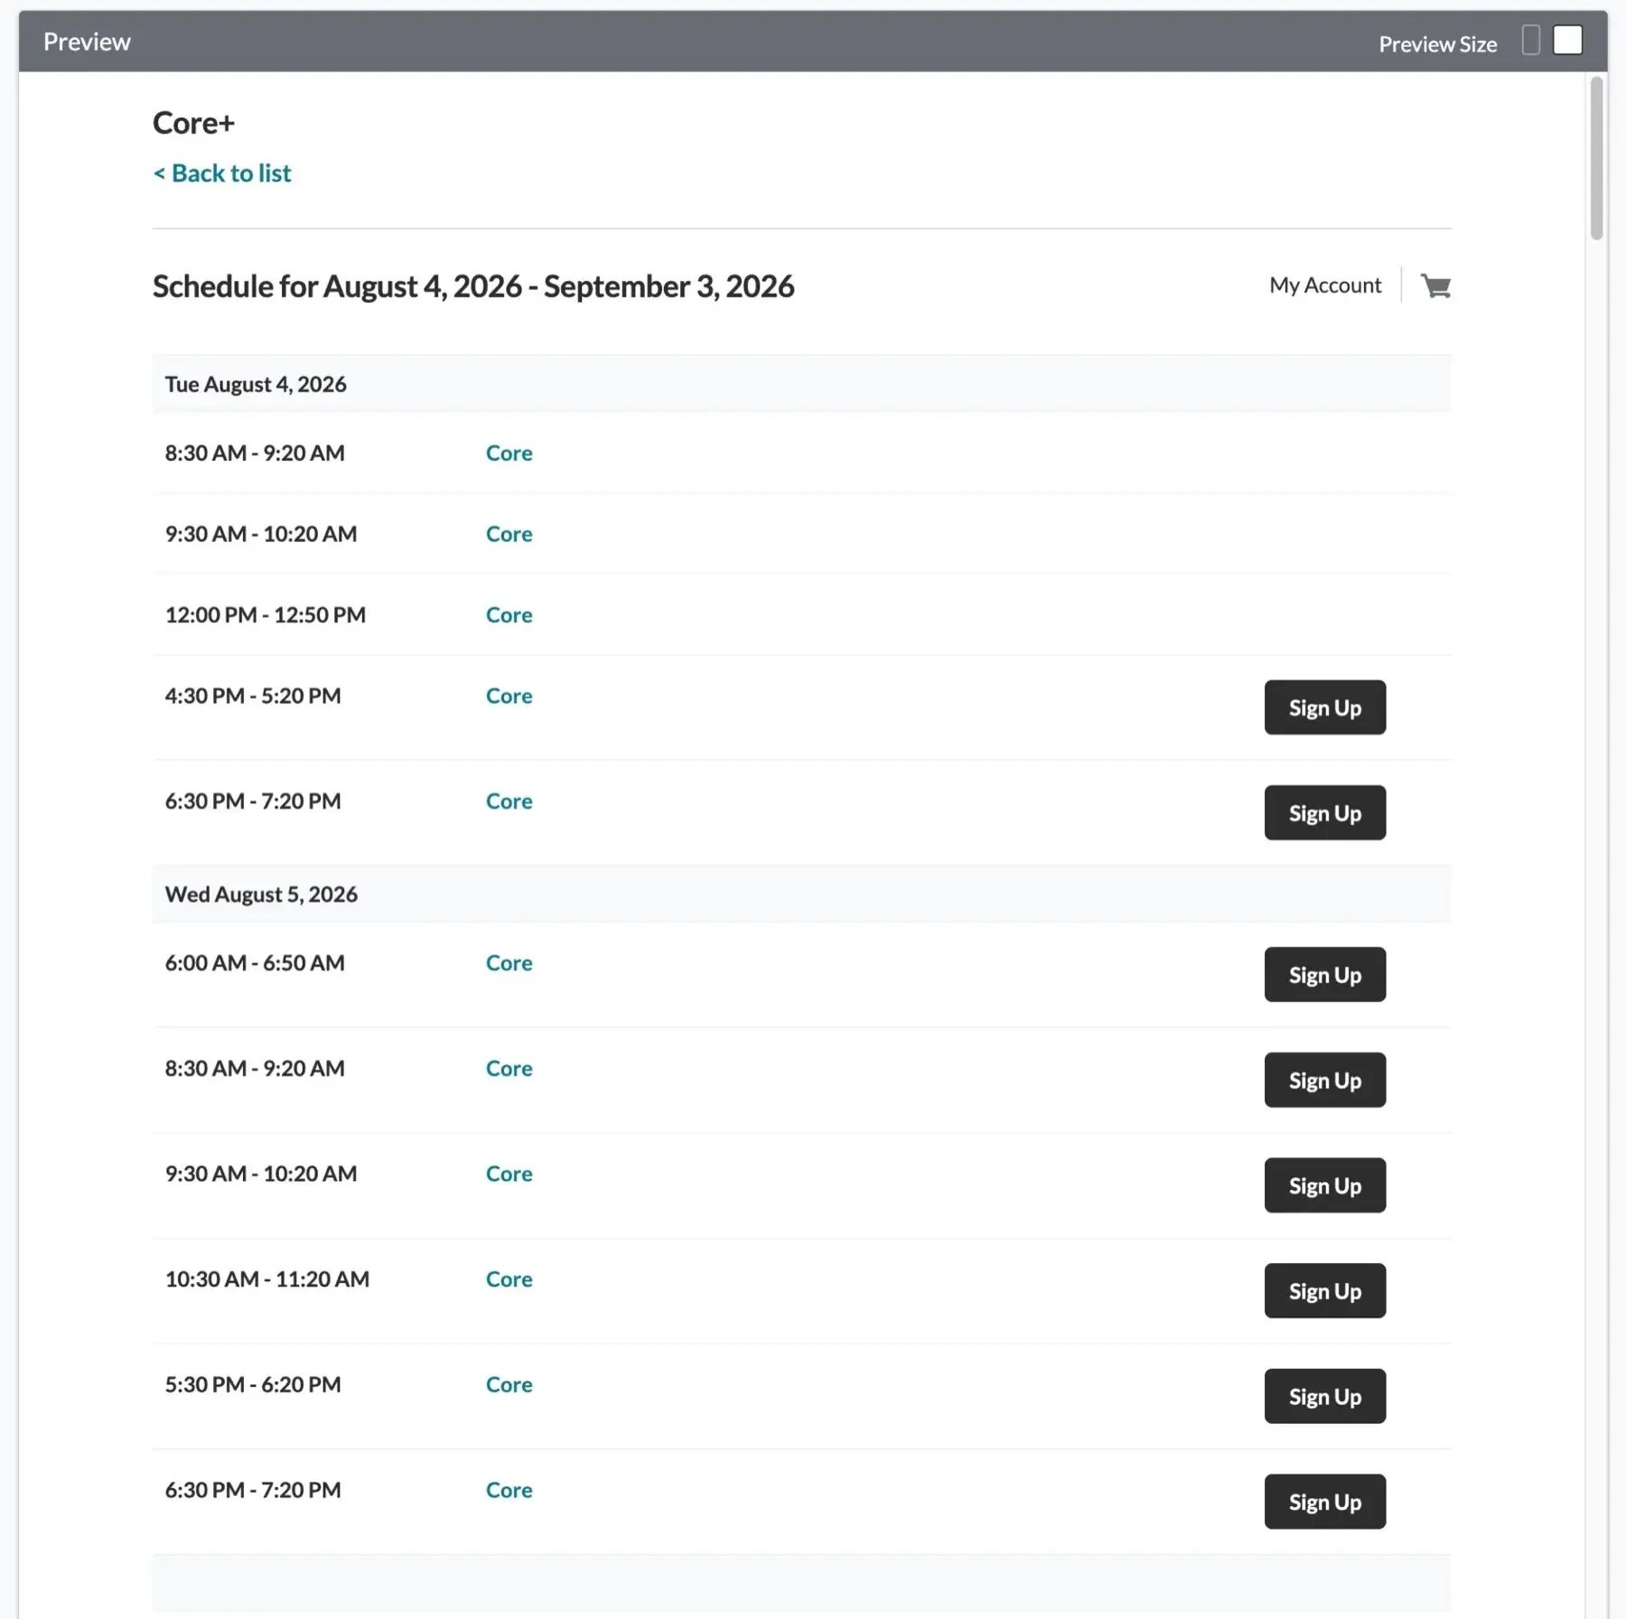Screen dimensions: 1626x1619
Task: Sign Up for Wed 6:30 PM Core class
Action: point(1324,1502)
